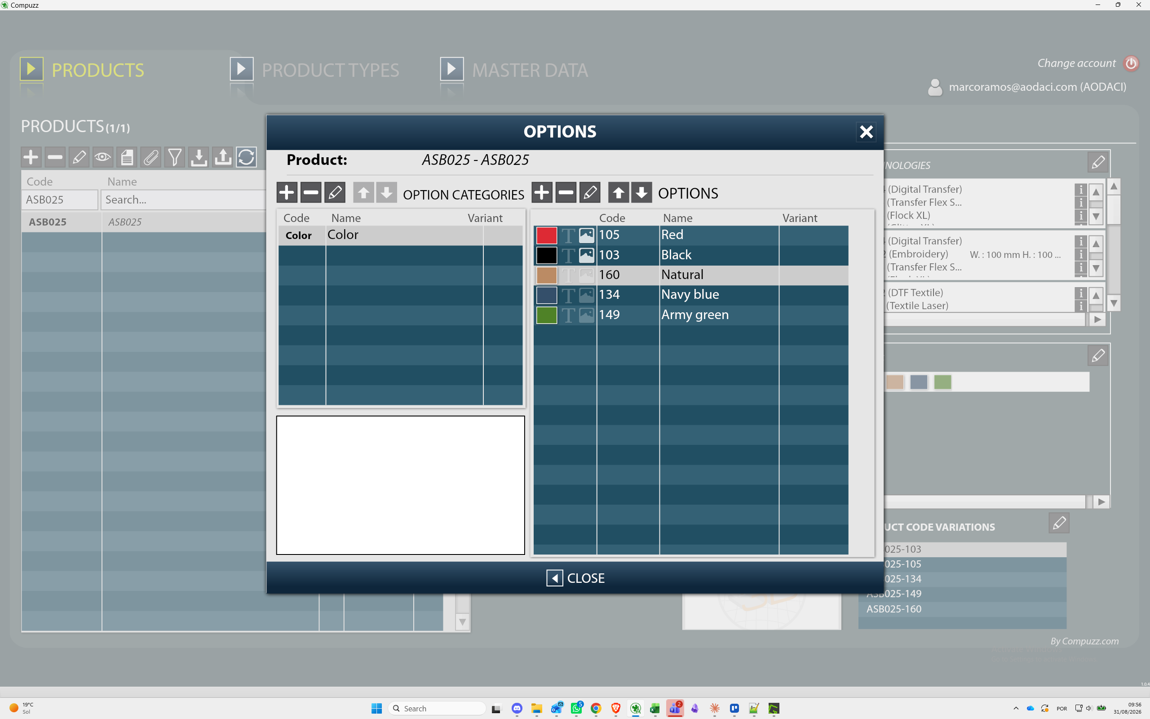Click the upload export products icon
Image resolution: width=1150 pixels, height=719 pixels.
point(222,157)
